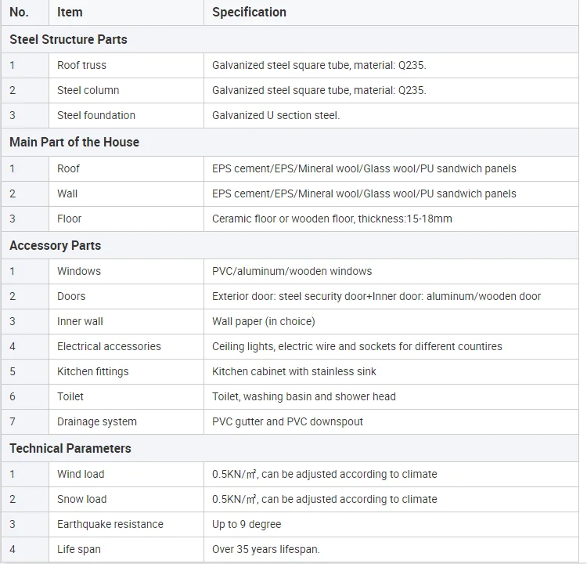Click the "Specification" column header
Screen dimensions: 587x564
[x=249, y=13]
